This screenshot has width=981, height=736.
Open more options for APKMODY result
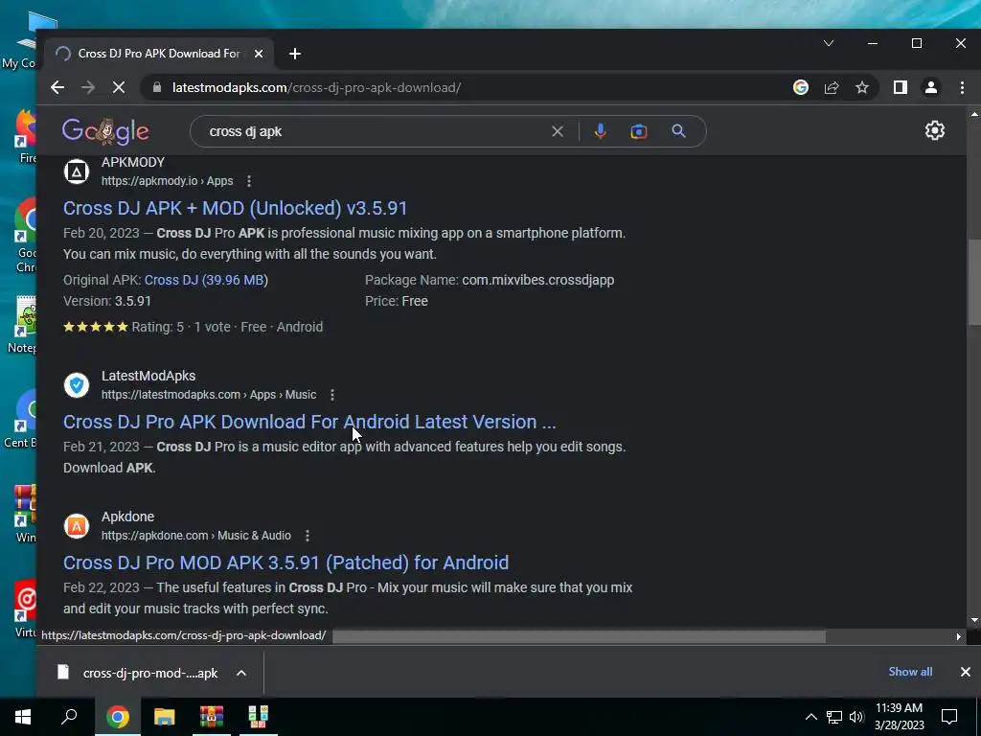click(x=249, y=181)
